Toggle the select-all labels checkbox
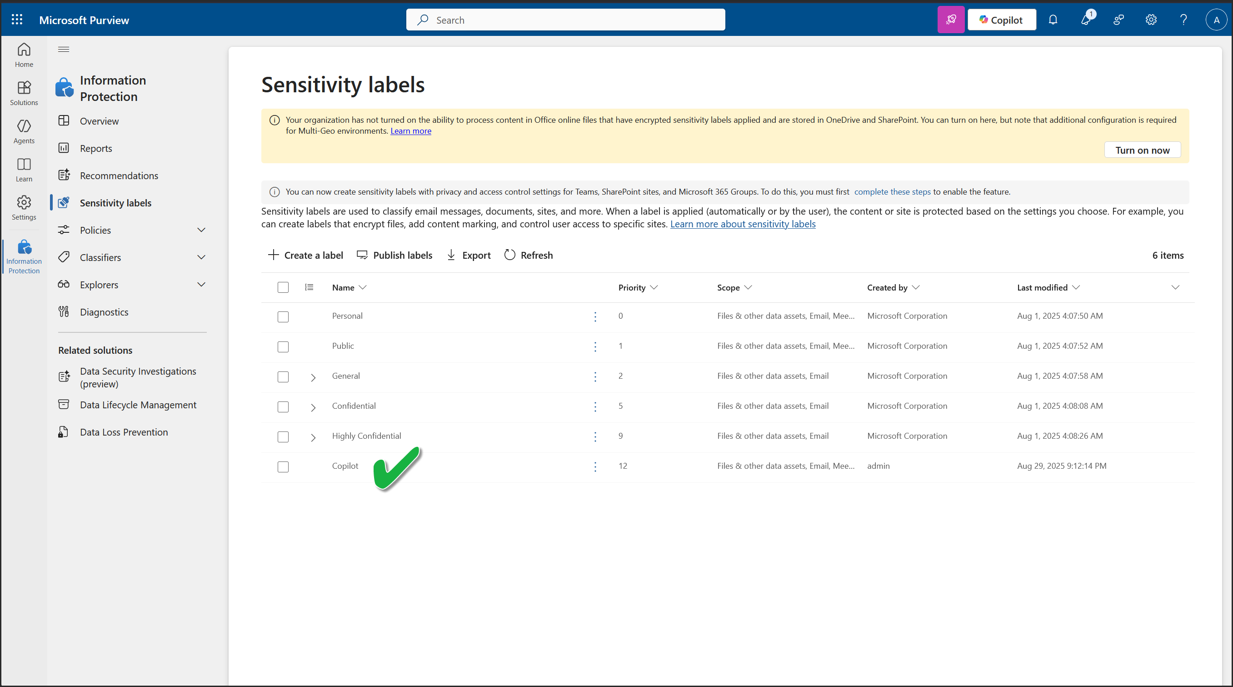 [283, 287]
